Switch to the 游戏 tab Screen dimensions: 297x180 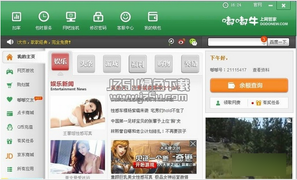tap(112, 64)
